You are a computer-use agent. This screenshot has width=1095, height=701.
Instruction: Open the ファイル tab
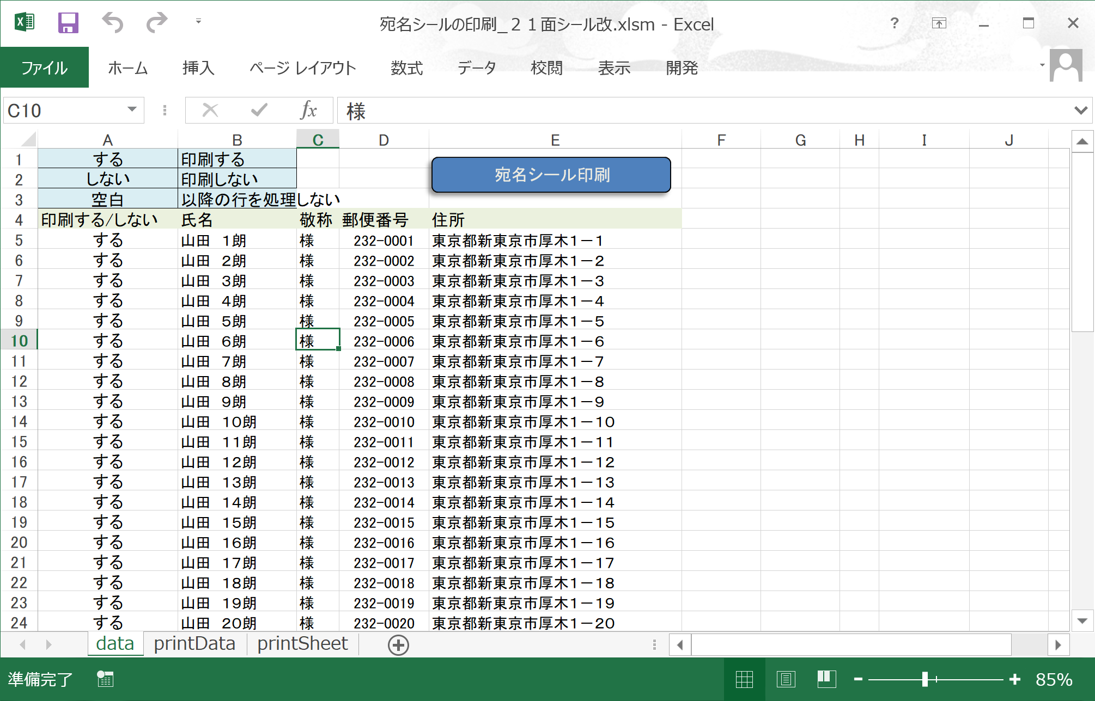click(45, 67)
